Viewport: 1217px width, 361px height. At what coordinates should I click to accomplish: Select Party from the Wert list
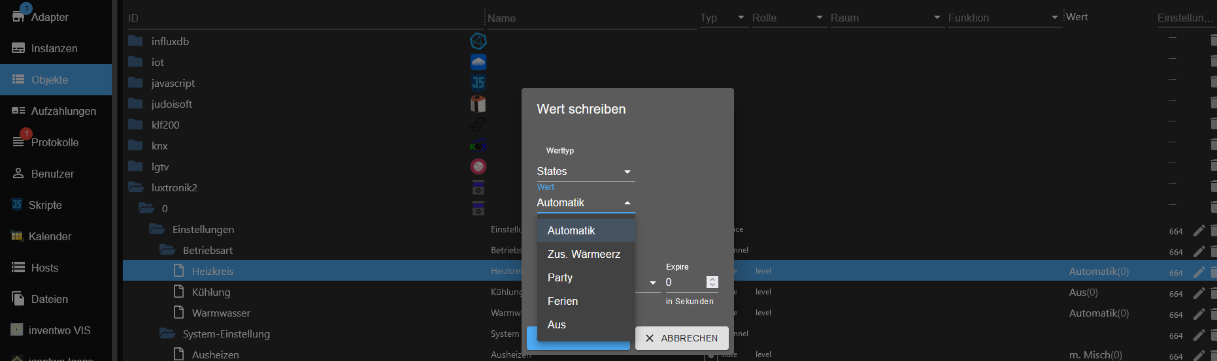tap(560, 277)
